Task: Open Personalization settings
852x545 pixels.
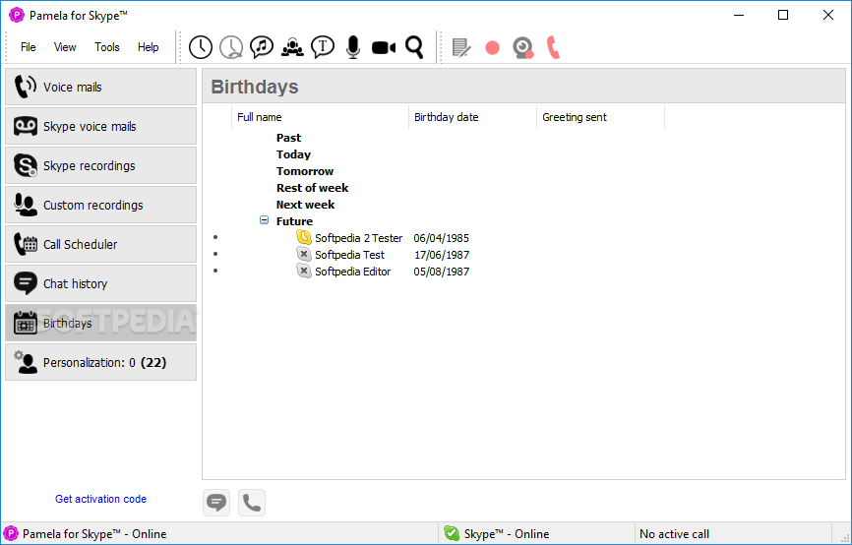Action: tap(100, 362)
